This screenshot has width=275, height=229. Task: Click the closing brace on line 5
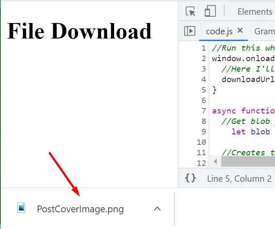click(215, 90)
